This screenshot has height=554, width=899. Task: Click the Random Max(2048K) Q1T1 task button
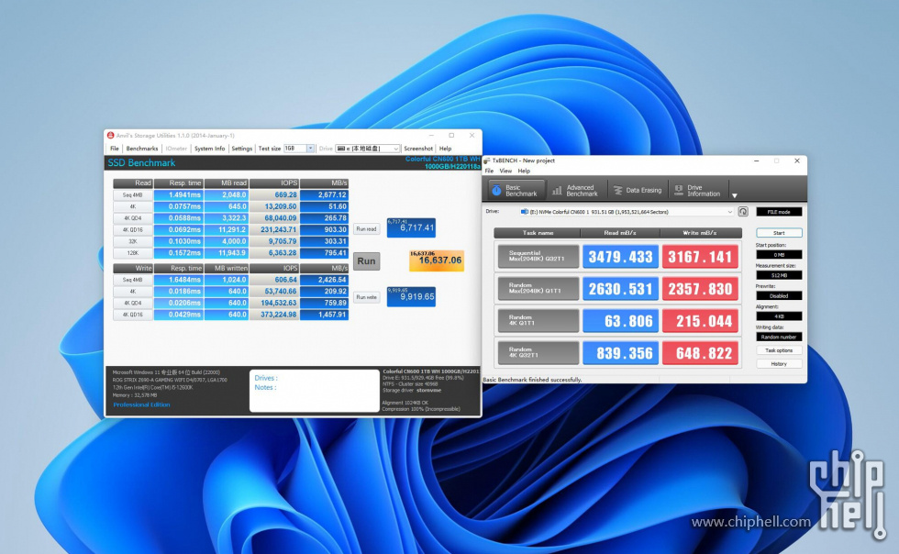538,289
